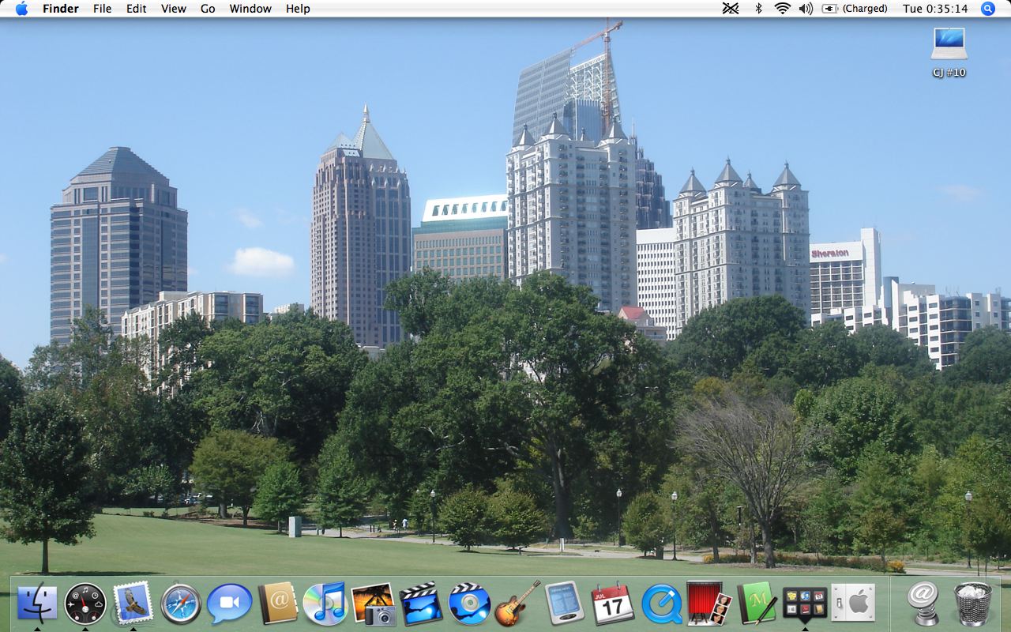Open the View menu
Image resolution: width=1011 pixels, height=632 pixels.
pos(174,9)
